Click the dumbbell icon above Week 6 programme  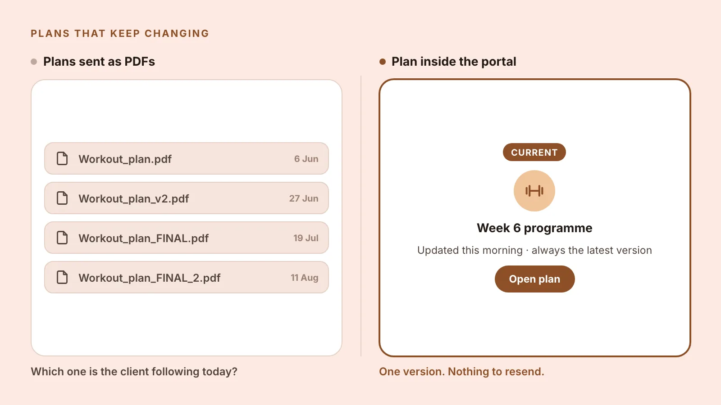coord(534,191)
